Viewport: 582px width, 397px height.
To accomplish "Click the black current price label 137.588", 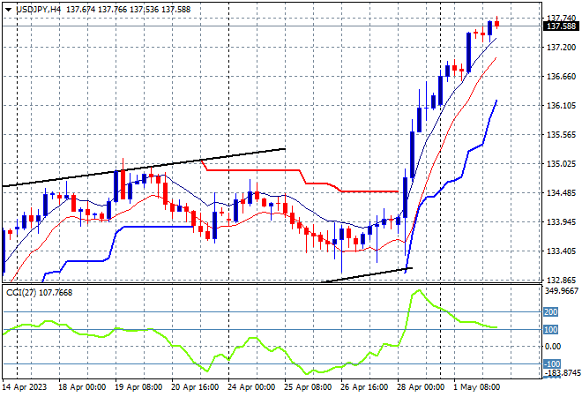I will coord(561,26).
